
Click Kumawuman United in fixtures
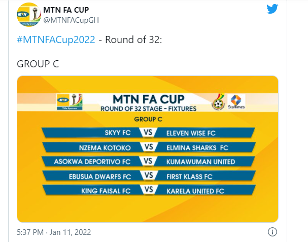click(200, 162)
